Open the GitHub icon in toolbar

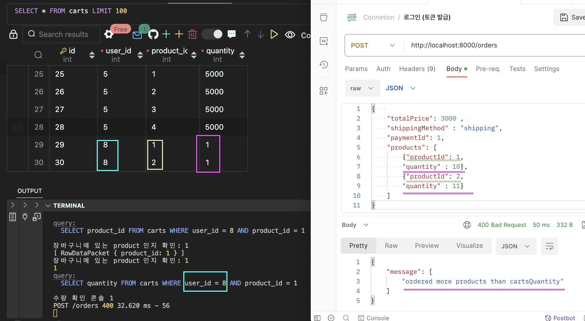click(153, 34)
